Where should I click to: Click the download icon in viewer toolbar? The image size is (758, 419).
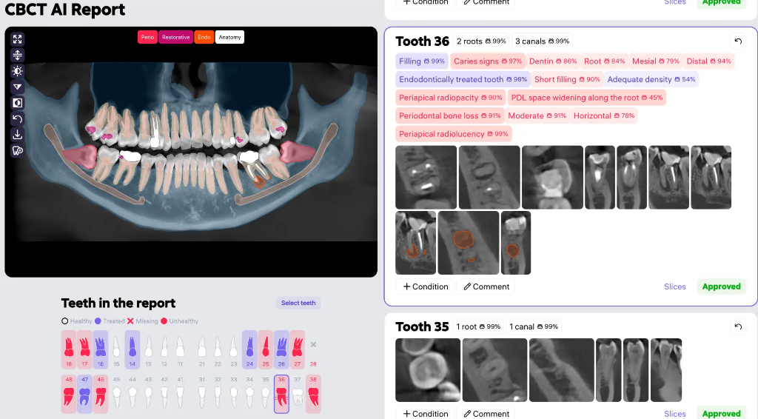[18, 135]
